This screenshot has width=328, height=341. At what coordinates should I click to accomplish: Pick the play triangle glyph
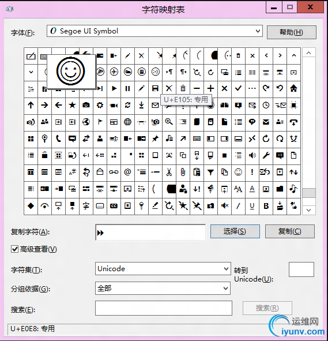click(114, 88)
